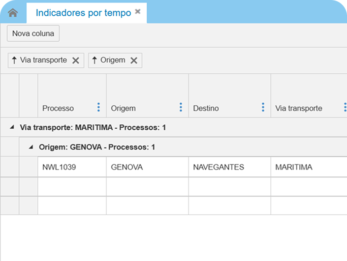Select the NAVEGANTES destination cell
The width and height of the screenshot is (347, 261).
pos(229,167)
